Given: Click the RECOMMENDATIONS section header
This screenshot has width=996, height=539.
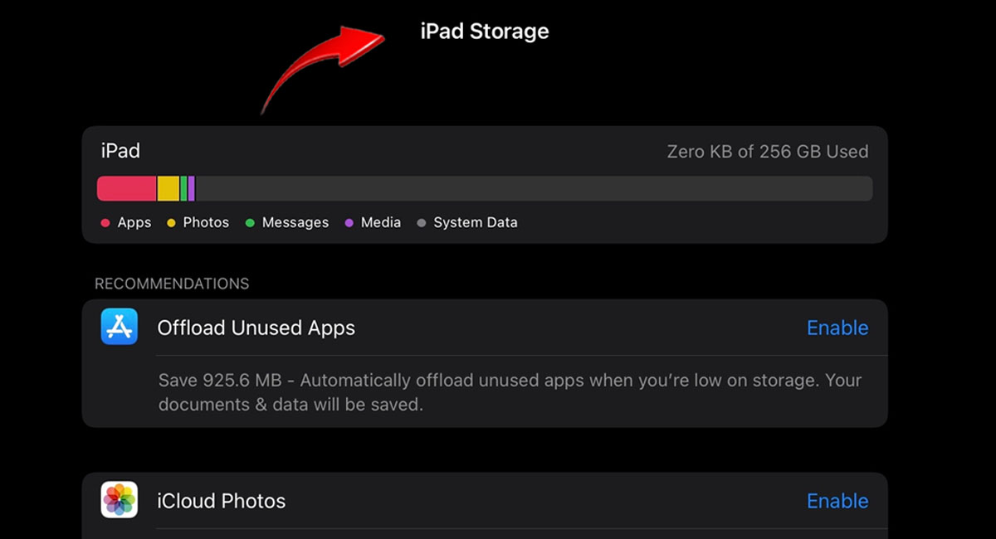Looking at the screenshot, I should [171, 283].
